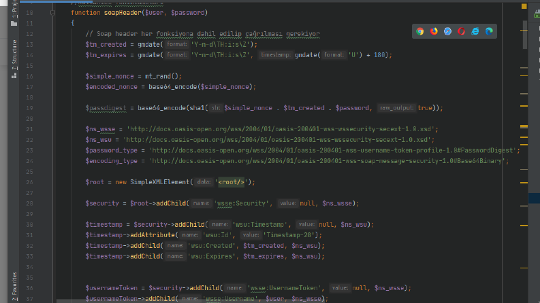Click the SimpleXMLElement class name
Image resolution: width=540 pixels, height=303 pixels.
pos(159,182)
